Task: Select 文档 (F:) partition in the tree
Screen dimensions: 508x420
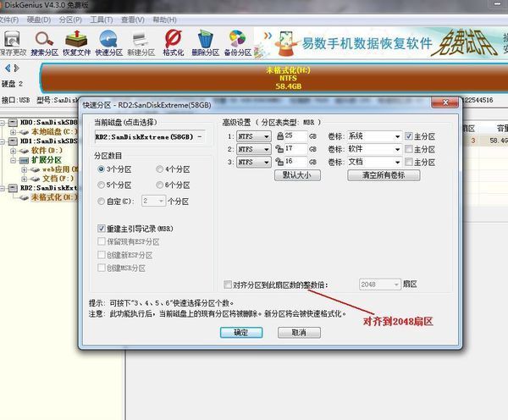Action: click(58, 179)
